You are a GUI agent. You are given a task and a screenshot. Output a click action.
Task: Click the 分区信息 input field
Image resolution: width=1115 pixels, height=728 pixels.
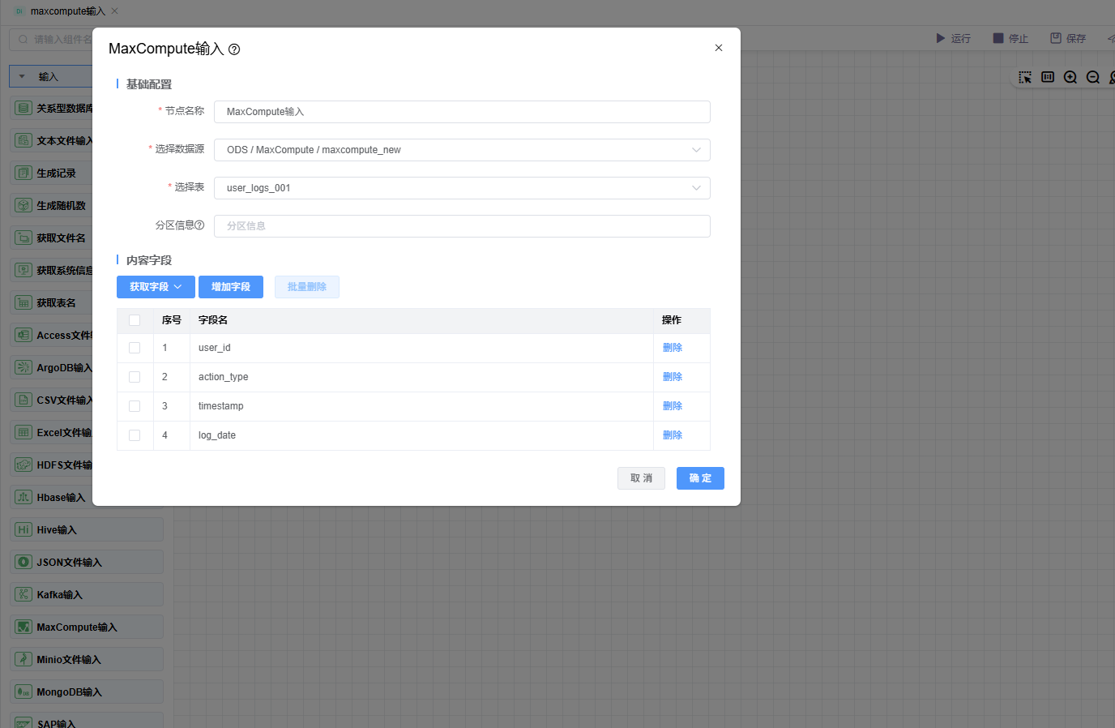(462, 226)
